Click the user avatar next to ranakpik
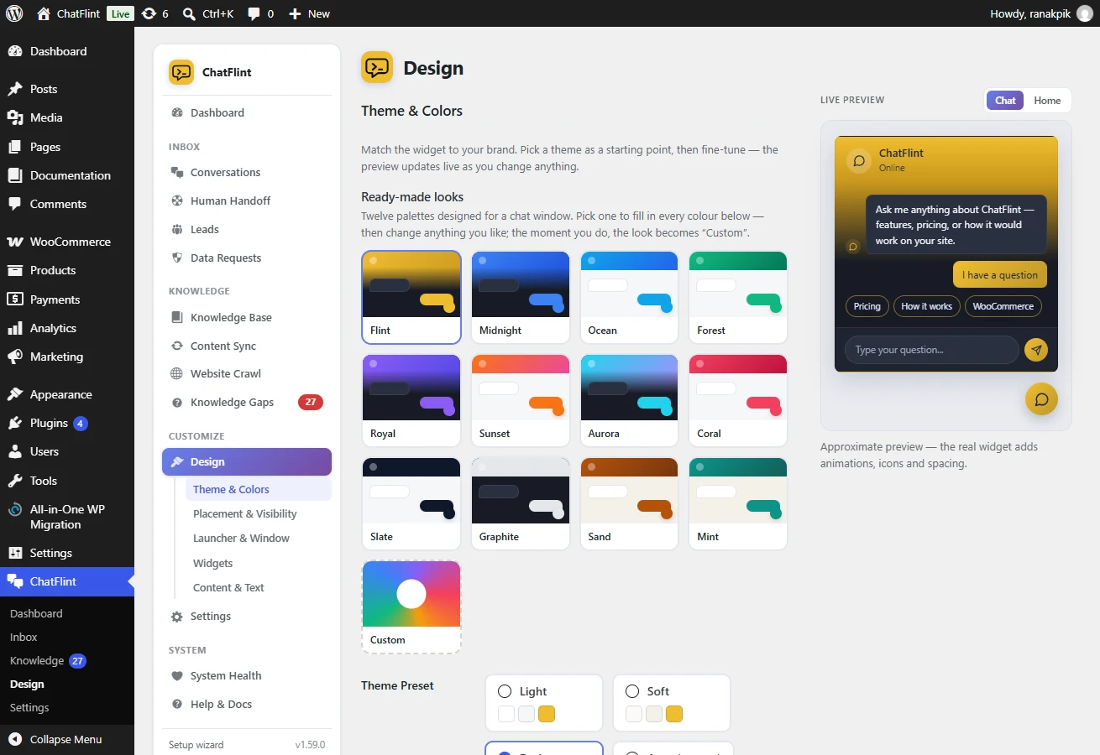Viewport: 1100px width, 755px height. coord(1085,13)
